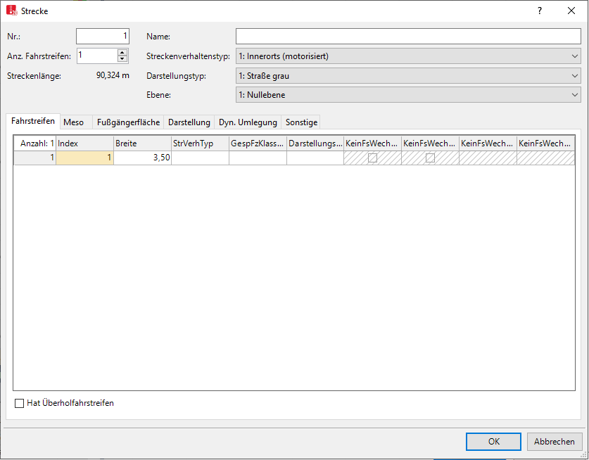The height and width of the screenshot is (460, 589).
Task: Close the Strecke dialog window
Action: click(x=571, y=11)
